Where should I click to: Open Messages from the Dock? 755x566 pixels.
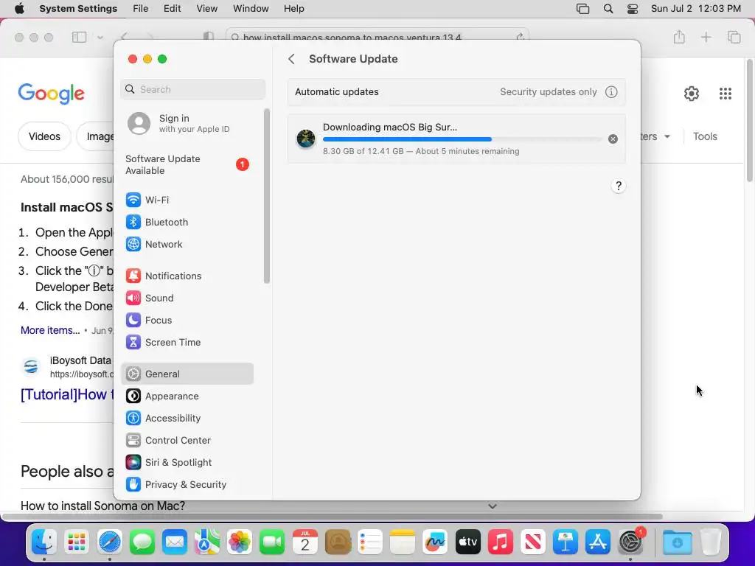tap(142, 542)
